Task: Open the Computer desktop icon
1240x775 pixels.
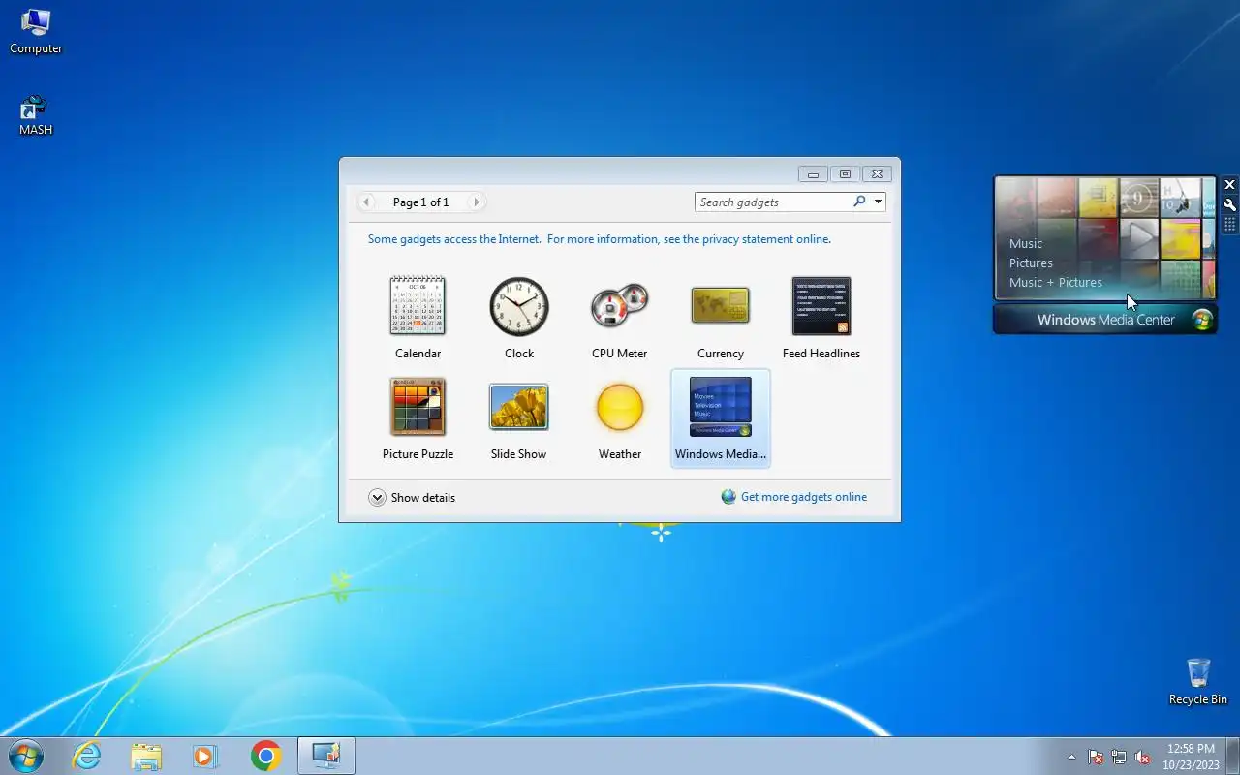Action: (36, 31)
